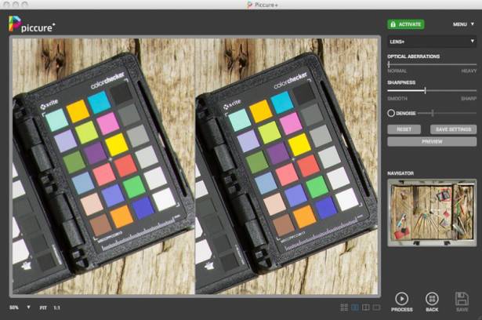Toggle the Denoise radio circle
Screen dimensions: 482x320
391,113
